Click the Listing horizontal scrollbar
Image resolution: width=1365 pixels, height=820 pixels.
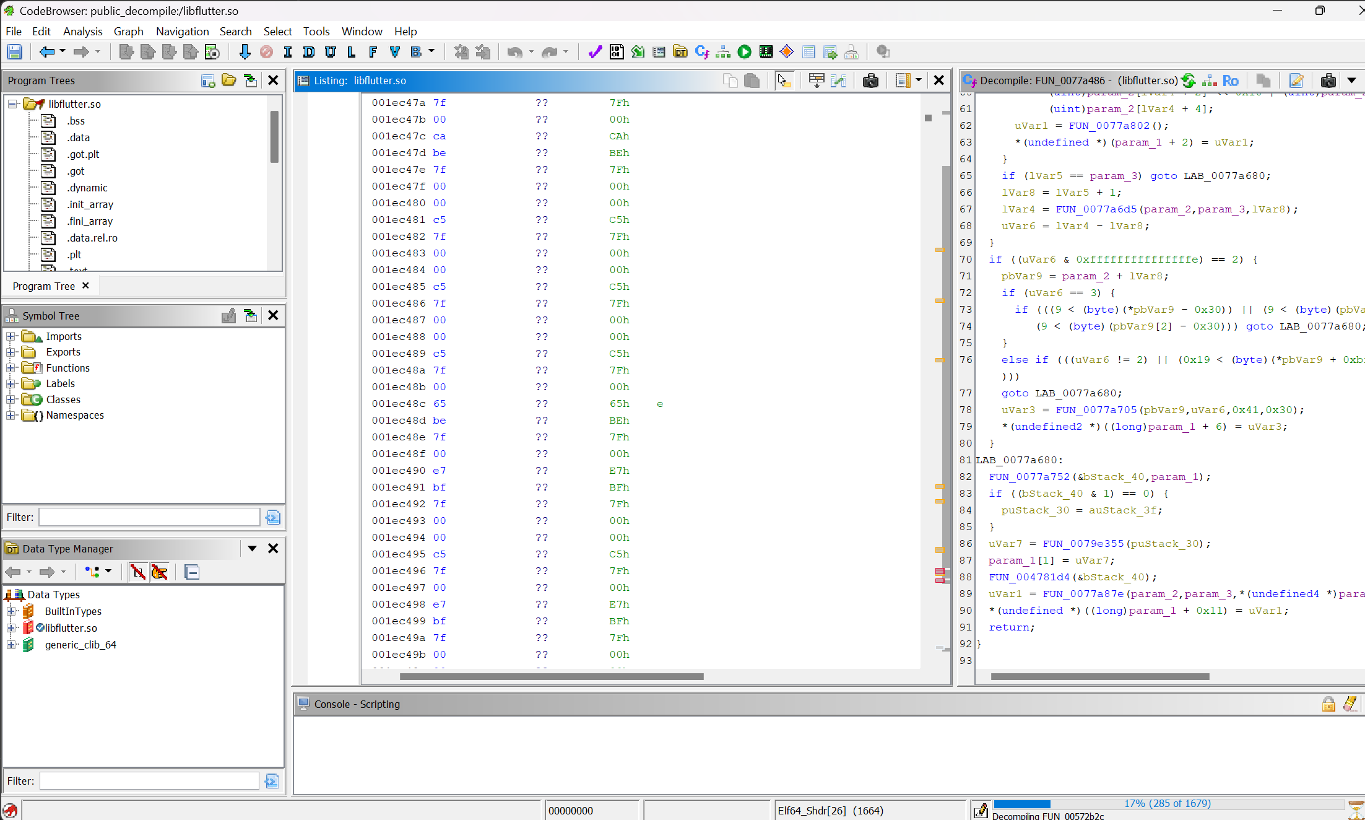point(551,676)
